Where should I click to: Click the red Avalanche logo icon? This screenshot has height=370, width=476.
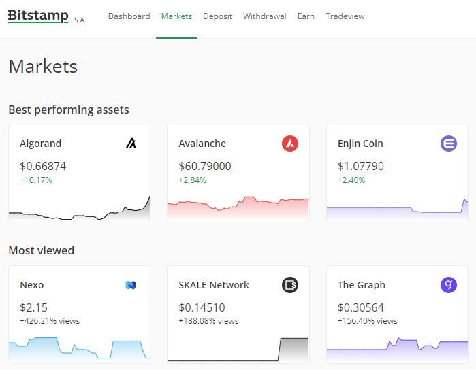pyautogui.click(x=290, y=144)
